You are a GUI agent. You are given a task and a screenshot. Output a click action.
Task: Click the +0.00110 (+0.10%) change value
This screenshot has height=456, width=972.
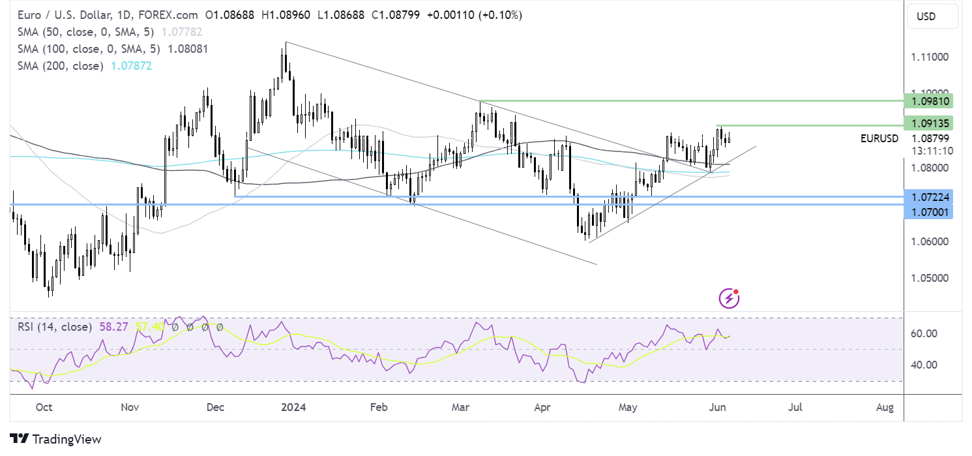pos(475,15)
